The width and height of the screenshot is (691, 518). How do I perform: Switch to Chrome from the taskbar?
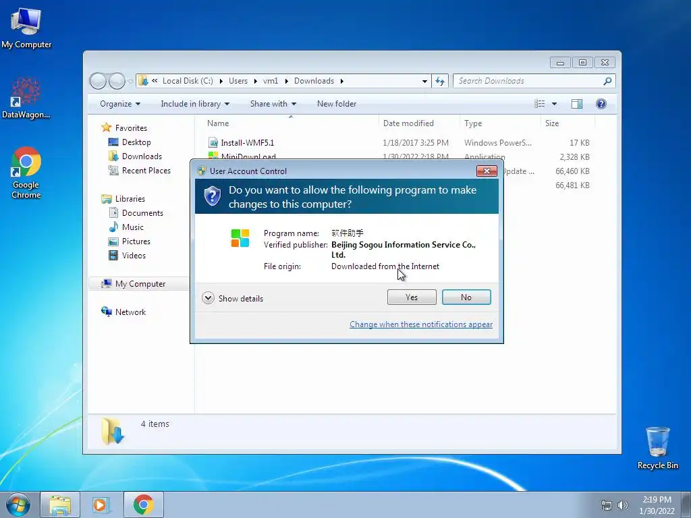(x=144, y=505)
